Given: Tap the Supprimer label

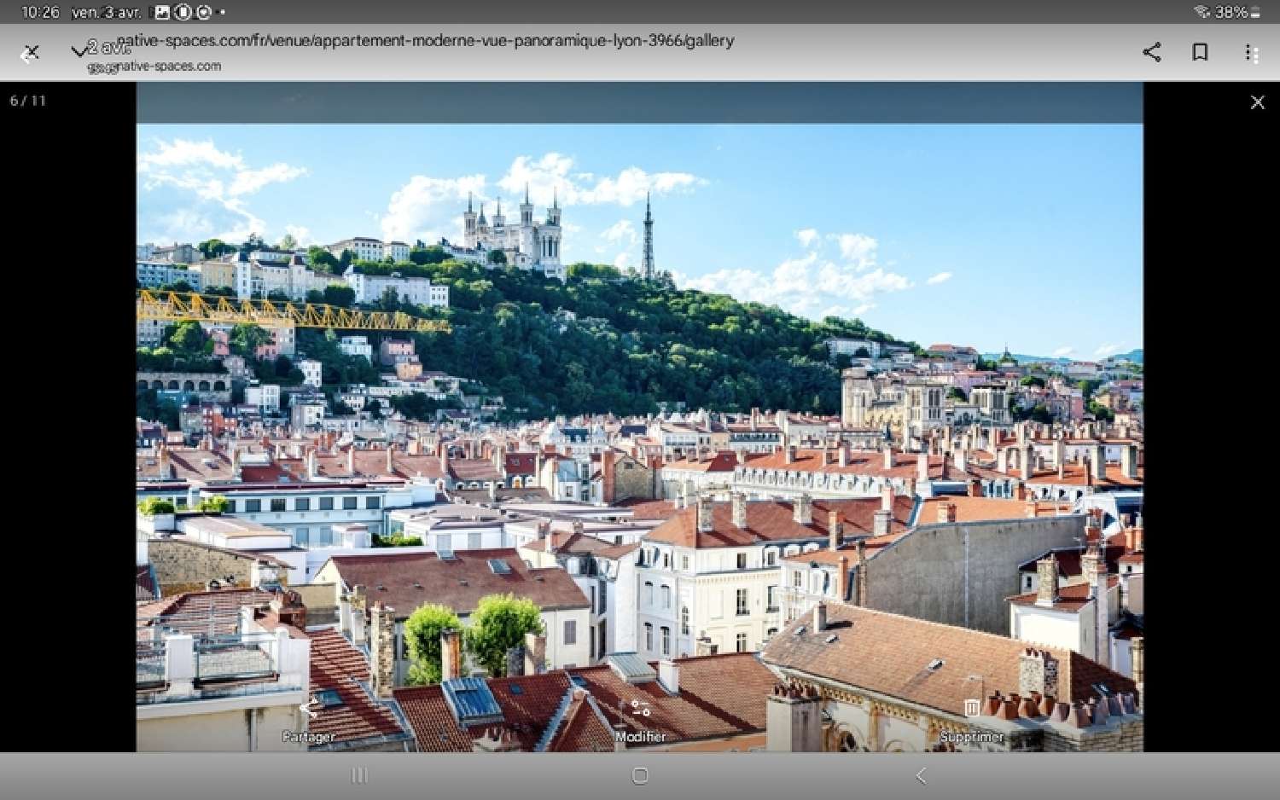Looking at the screenshot, I should 972,736.
